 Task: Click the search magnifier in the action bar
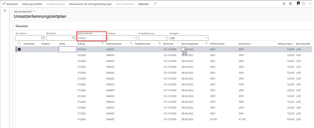point(155,4)
